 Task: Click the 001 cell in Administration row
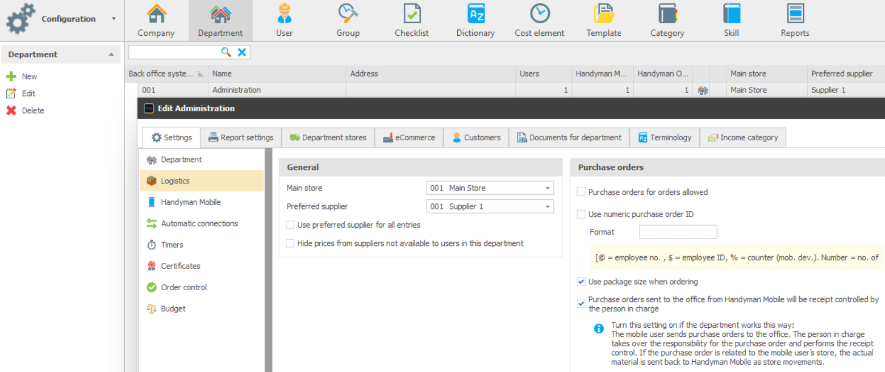pos(174,90)
